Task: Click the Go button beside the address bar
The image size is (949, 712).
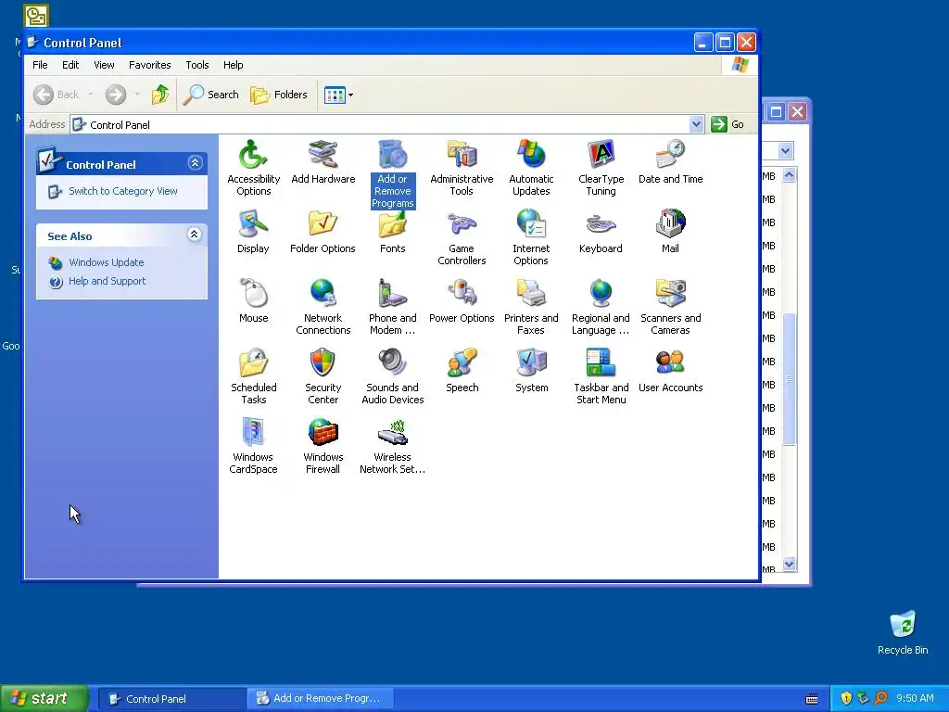Action: [728, 124]
